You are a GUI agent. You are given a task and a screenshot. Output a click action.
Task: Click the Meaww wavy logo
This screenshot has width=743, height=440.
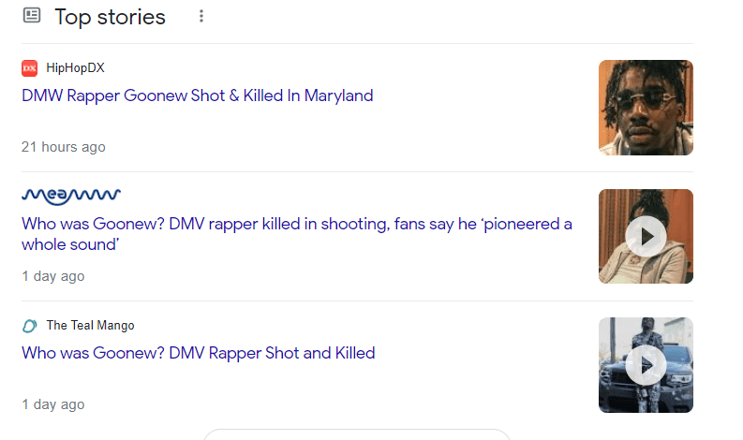[x=71, y=196]
